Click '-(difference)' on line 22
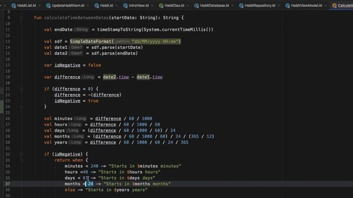 [x=105, y=95]
